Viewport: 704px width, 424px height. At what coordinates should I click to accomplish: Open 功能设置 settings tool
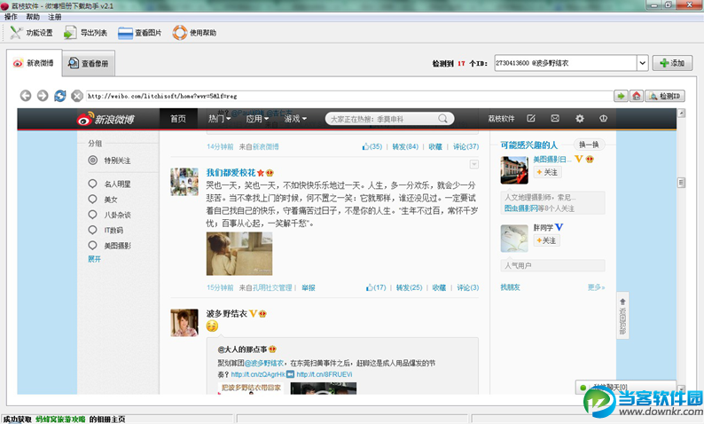tap(31, 33)
